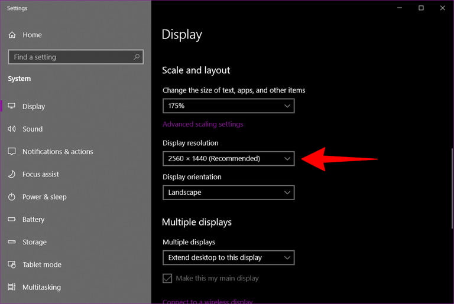
Task: Click the vertical scrollbar thumb on the right
Action: pos(452,188)
